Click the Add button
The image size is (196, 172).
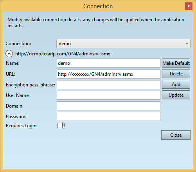click(176, 84)
